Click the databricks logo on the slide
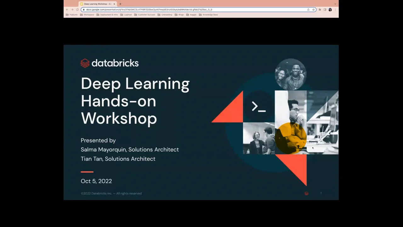 tap(110, 63)
